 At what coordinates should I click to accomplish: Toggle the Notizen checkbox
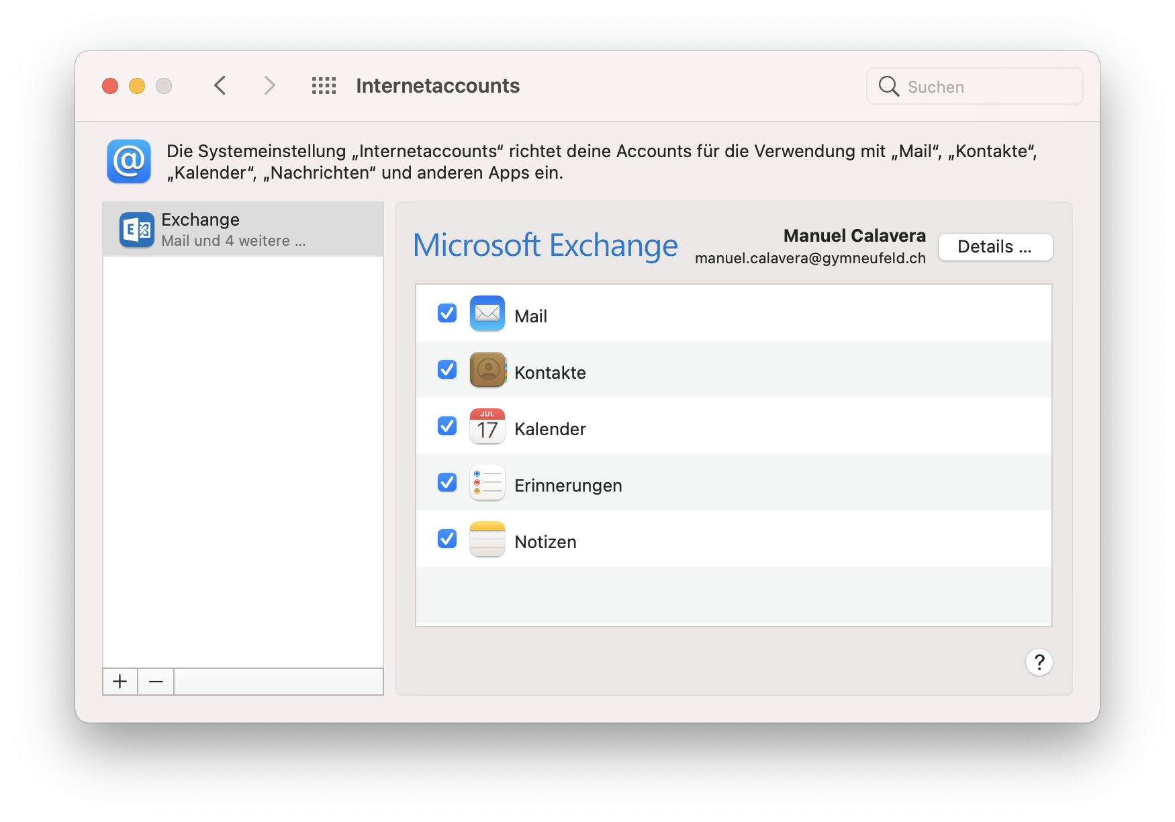(447, 539)
